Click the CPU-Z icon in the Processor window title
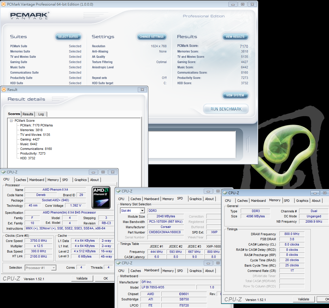This screenshot has width=329, height=308. 3,172
